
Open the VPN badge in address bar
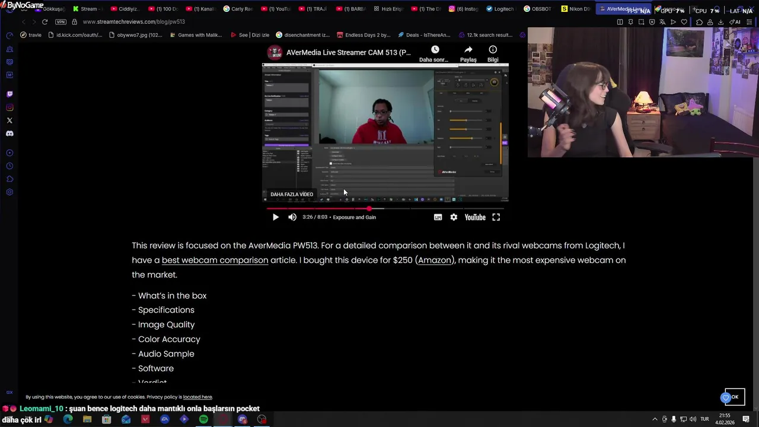click(60, 22)
